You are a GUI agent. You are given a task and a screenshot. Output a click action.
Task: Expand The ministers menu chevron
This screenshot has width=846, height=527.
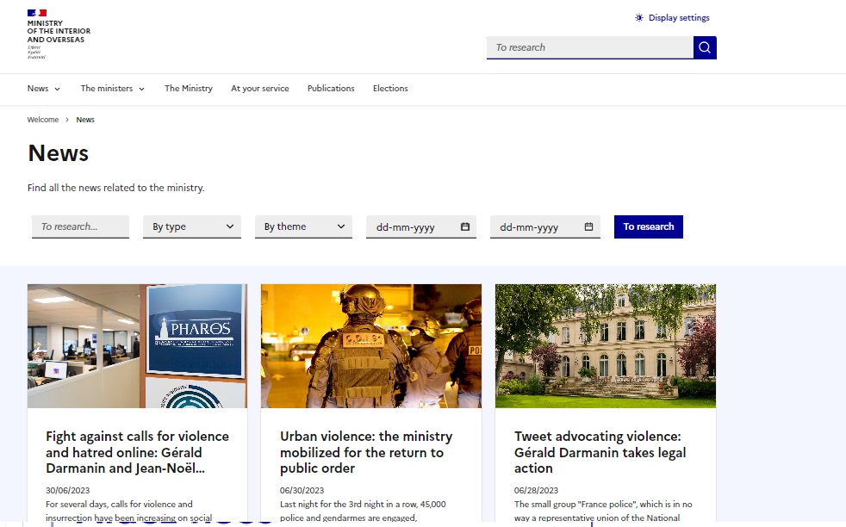(x=142, y=89)
